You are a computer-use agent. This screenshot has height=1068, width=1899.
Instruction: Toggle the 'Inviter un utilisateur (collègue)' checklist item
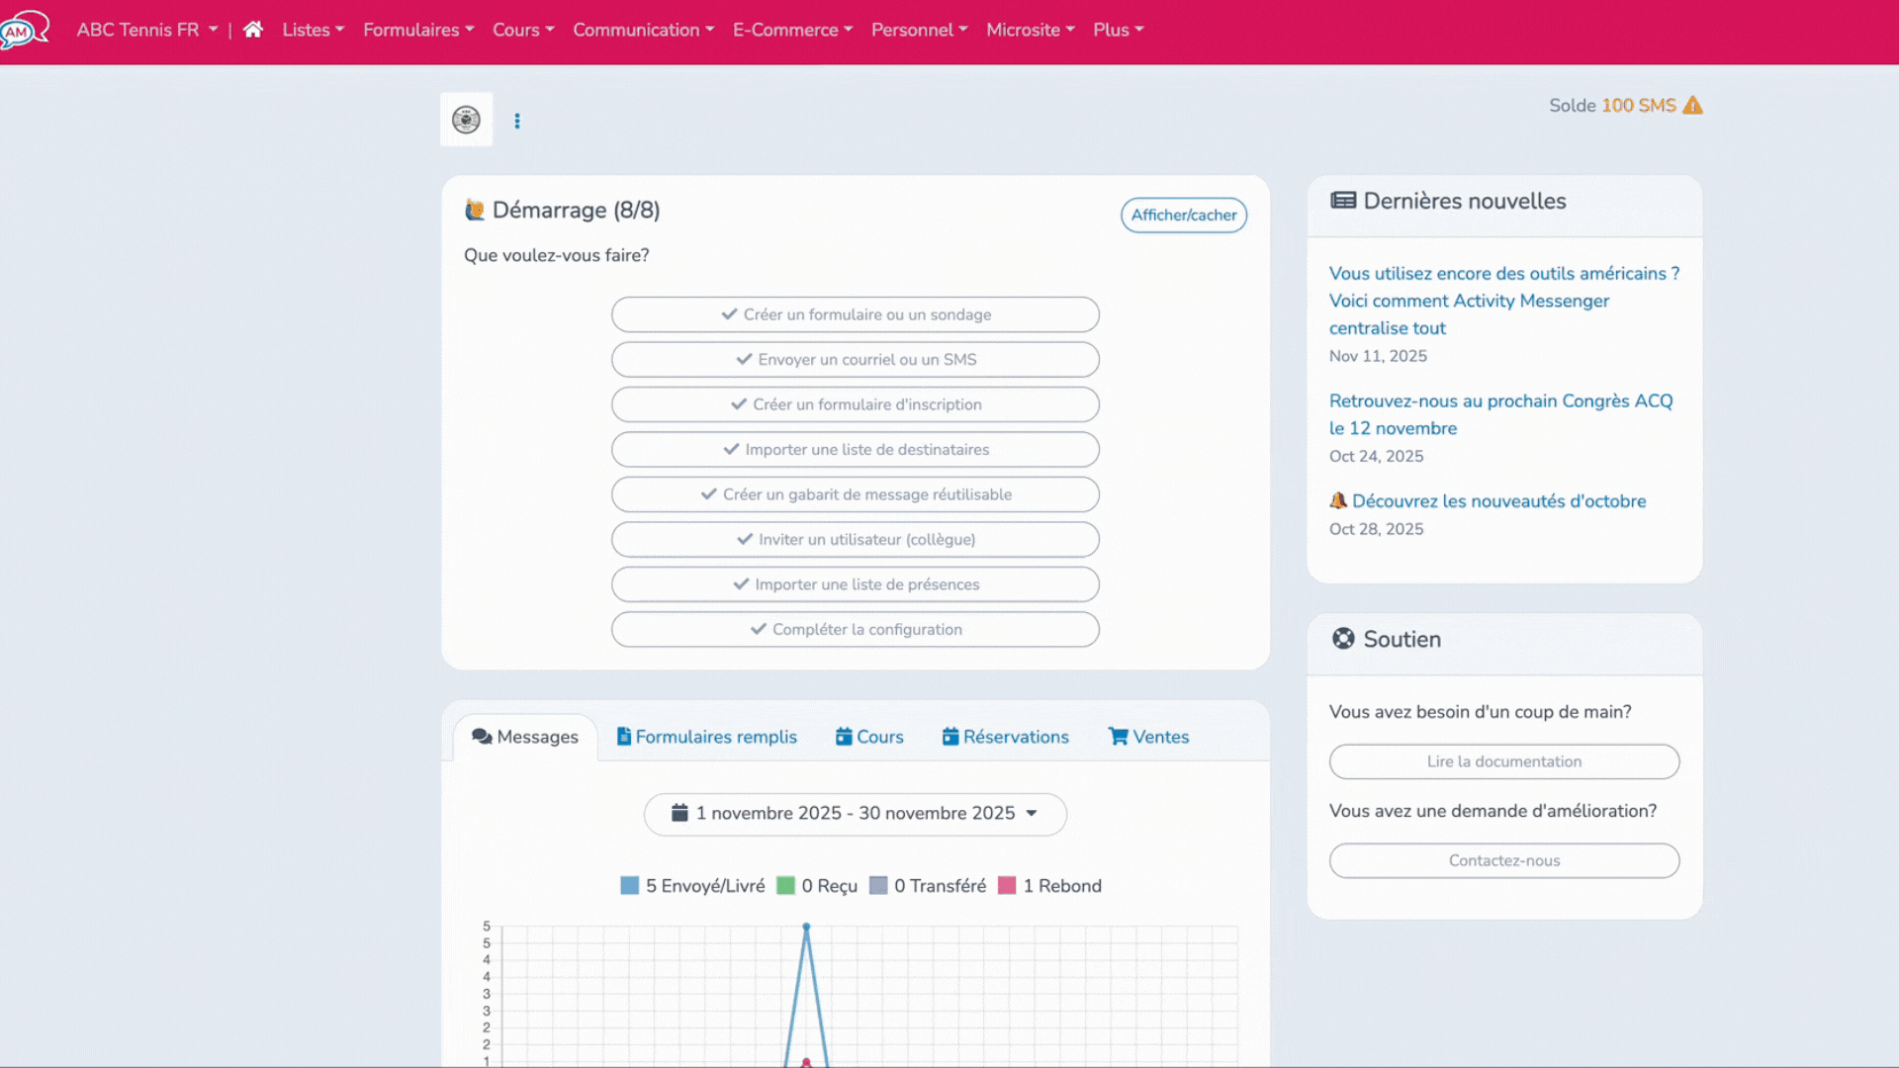(x=855, y=539)
